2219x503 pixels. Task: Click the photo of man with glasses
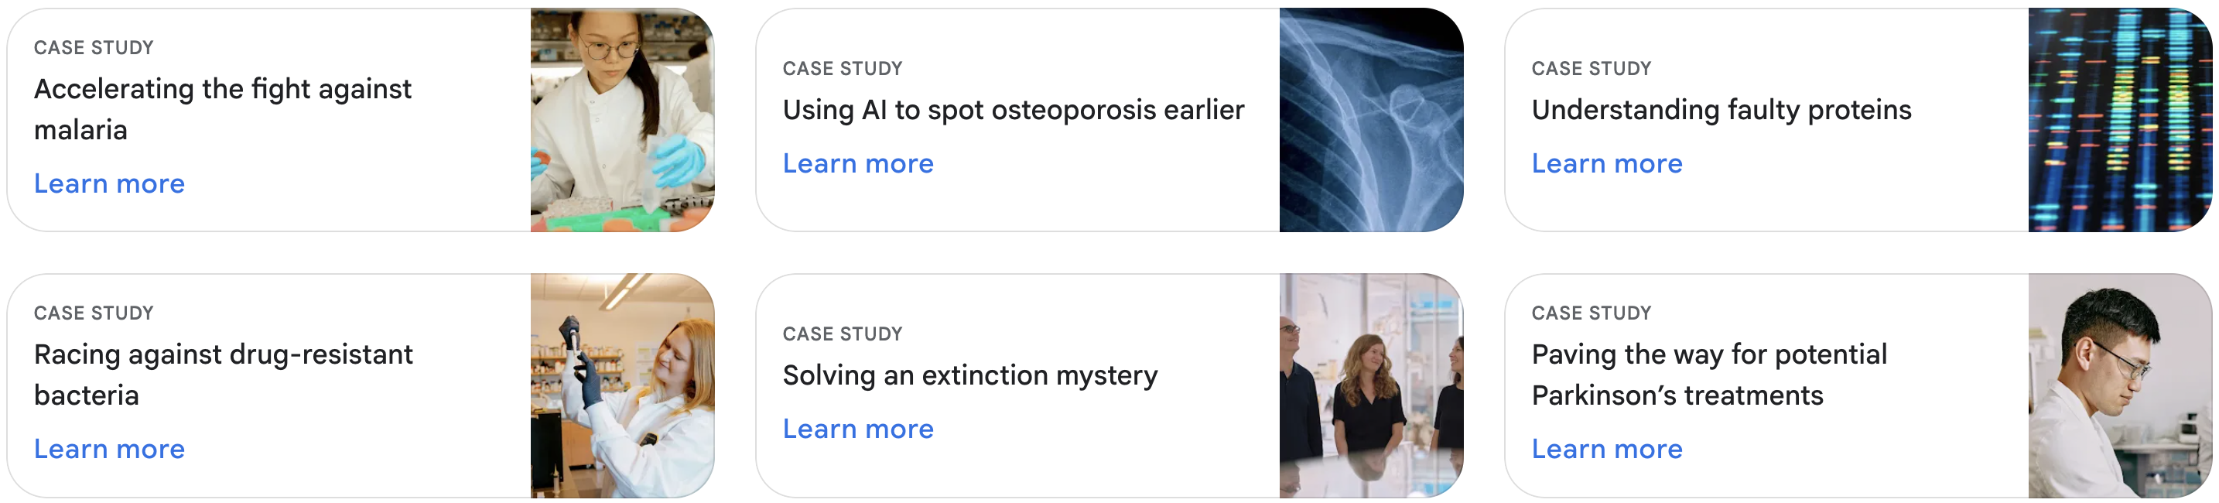(2119, 385)
